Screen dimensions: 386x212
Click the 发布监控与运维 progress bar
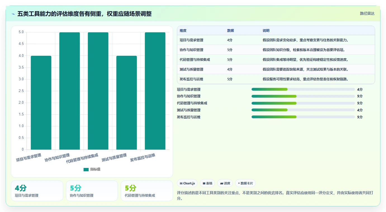point(303,117)
